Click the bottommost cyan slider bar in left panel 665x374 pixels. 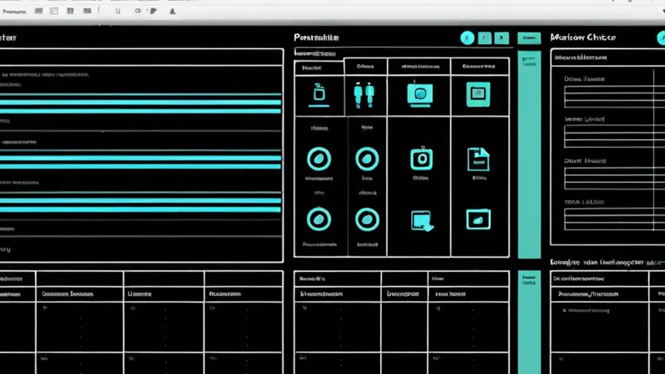point(140,210)
